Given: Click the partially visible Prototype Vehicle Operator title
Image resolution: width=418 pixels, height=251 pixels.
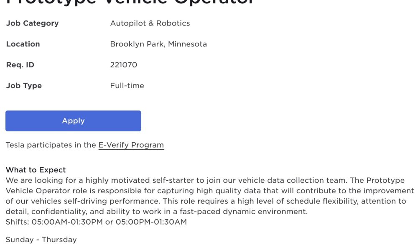Looking at the screenshot, I should [x=130, y=3].
